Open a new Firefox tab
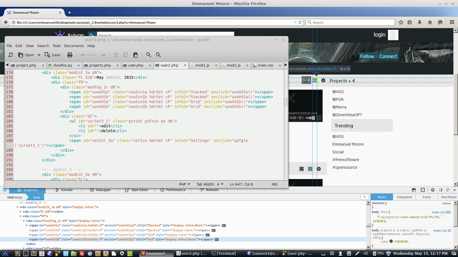Image resolution: width=458 pixels, height=257 pixels. click(x=69, y=13)
